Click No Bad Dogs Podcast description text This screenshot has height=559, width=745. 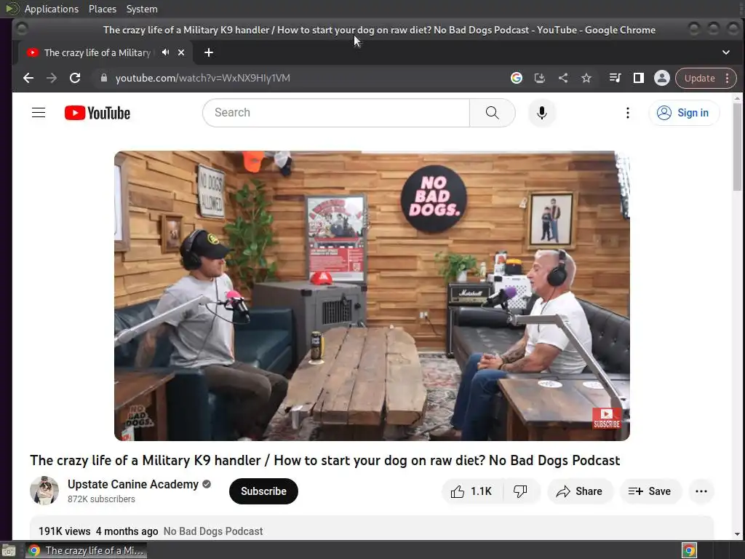213,531
